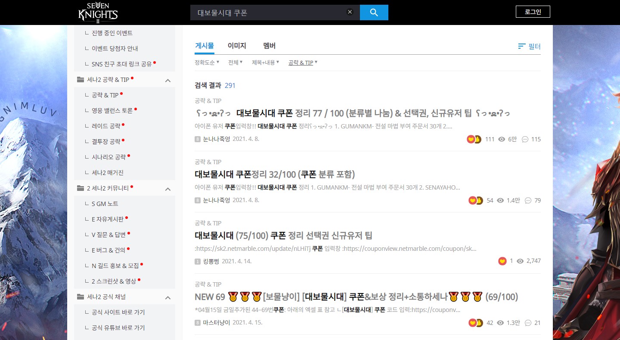The width and height of the screenshot is (620, 340).
Task: Open the Seven Knights II logo home
Action: click(98, 12)
